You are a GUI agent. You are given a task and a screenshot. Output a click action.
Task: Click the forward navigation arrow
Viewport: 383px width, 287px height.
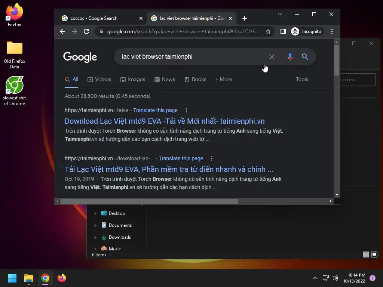click(x=74, y=31)
